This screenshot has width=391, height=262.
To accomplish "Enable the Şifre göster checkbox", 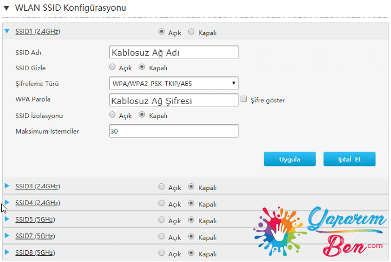I will [x=244, y=100].
